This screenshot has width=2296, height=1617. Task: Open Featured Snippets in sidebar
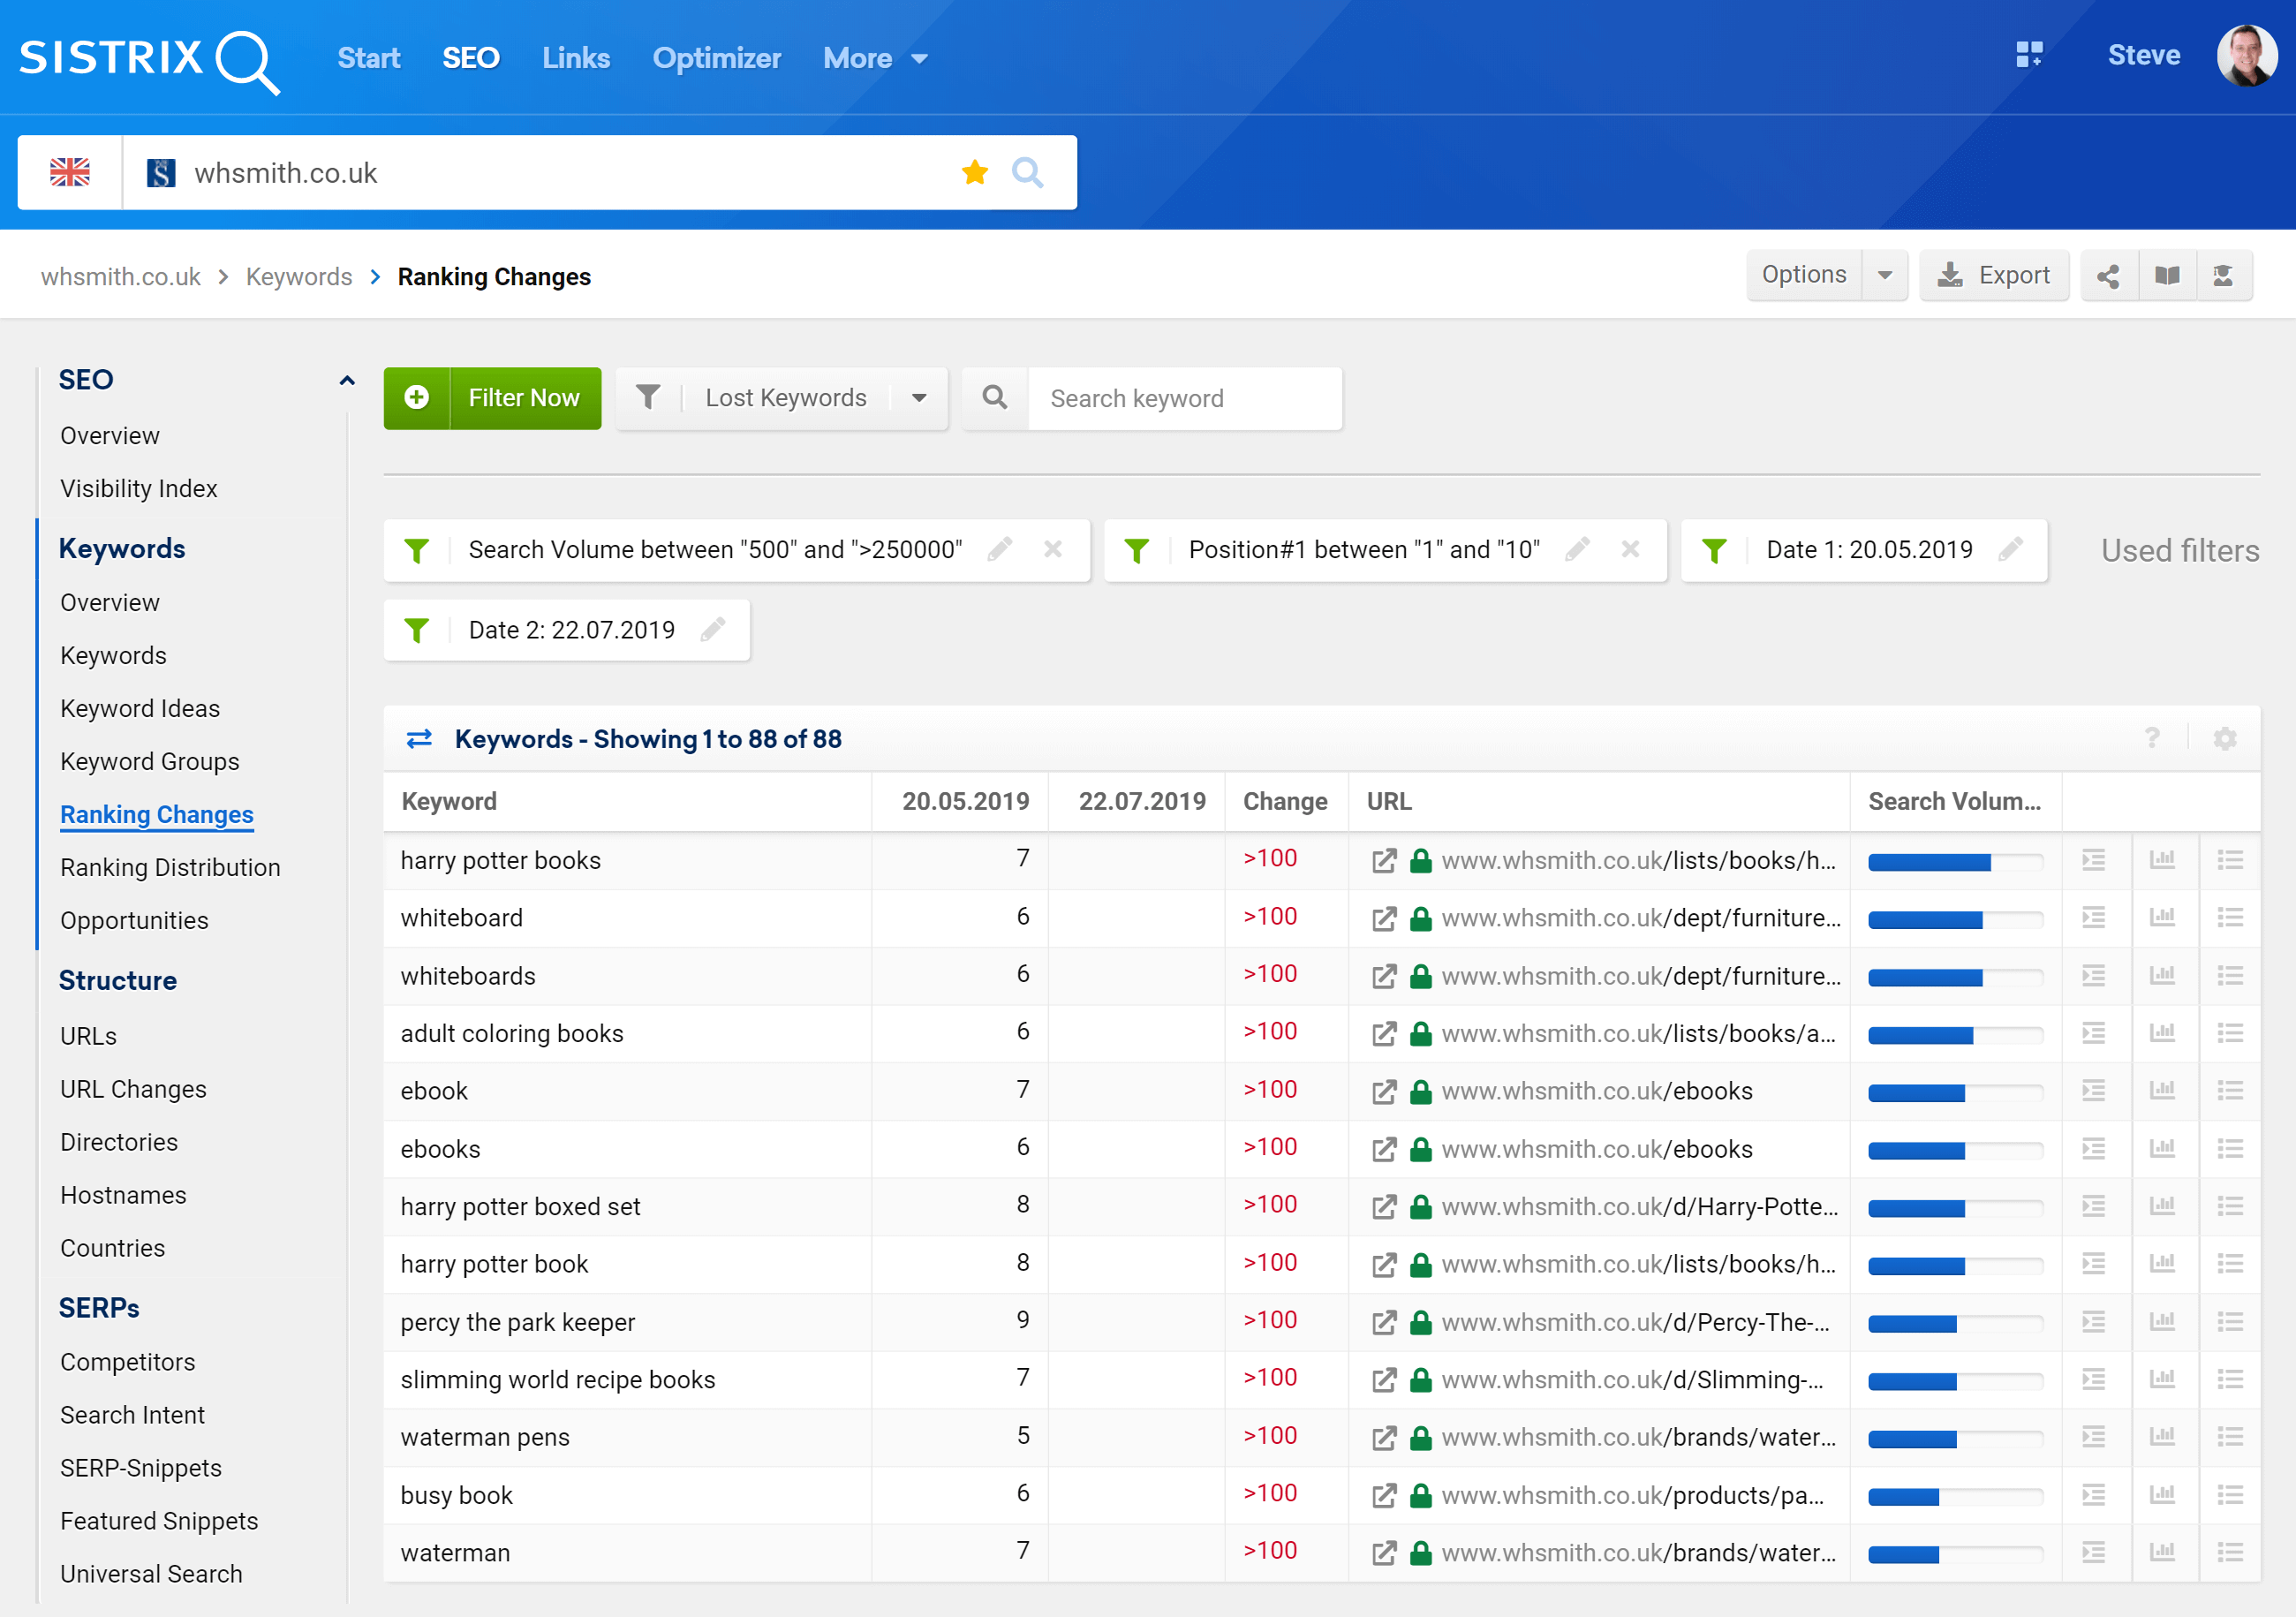click(x=159, y=1521)
